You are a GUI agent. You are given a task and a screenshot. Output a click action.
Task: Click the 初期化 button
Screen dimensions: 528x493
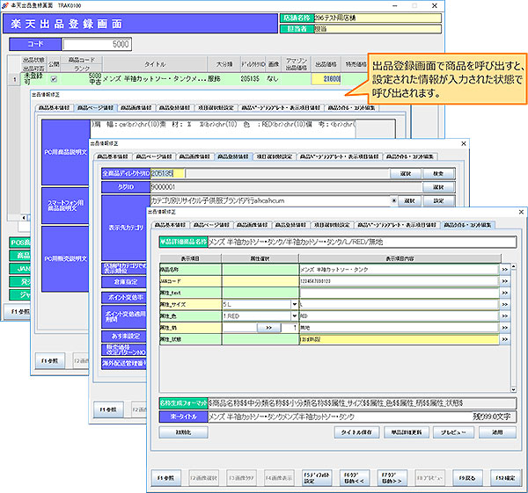[183, 432]
